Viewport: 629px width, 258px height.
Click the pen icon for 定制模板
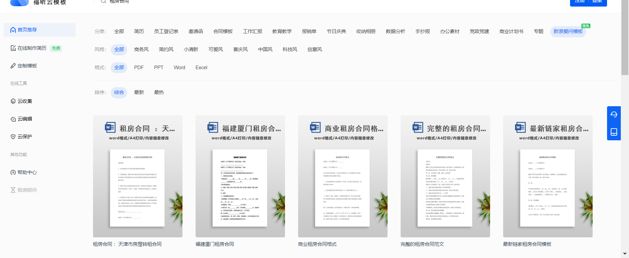[13, 66]
